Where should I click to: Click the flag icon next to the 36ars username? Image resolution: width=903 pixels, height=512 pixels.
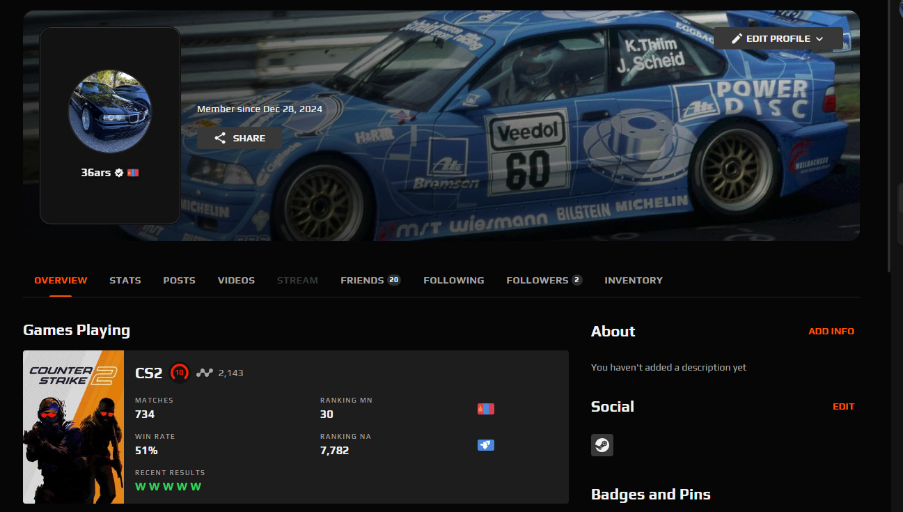133,173
